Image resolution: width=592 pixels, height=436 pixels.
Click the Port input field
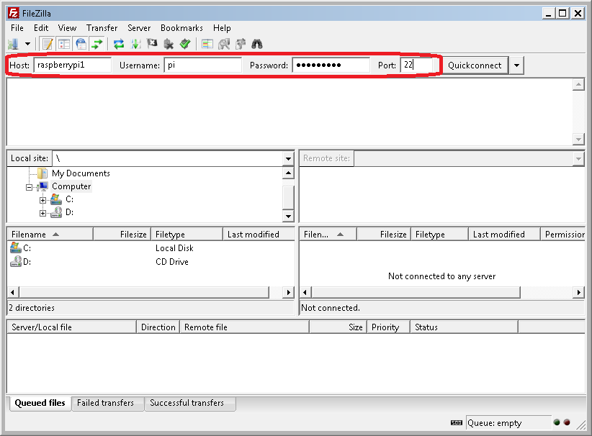[416, 65]
